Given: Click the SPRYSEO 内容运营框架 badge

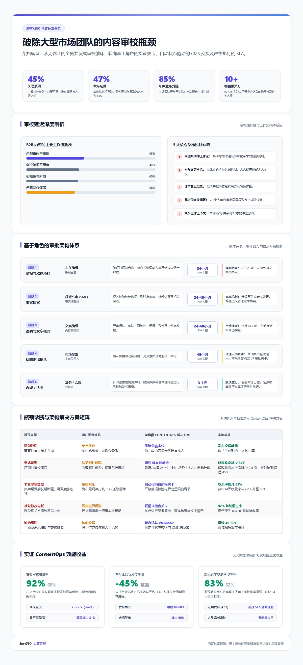Looking at the screenshot, I should (x=43, y=28).
